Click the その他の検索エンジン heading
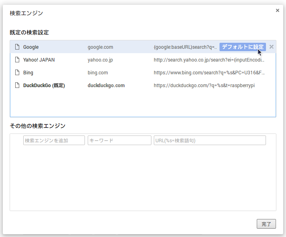This screenshot has width=286, height=237. click(x=38, y=126)
